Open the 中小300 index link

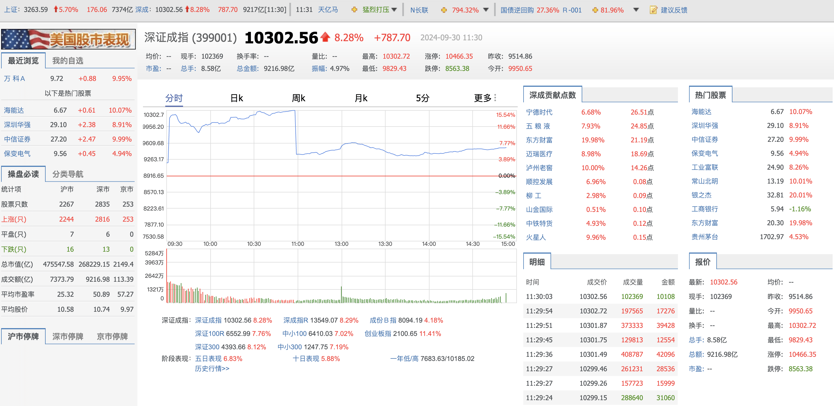pos(290,347)
